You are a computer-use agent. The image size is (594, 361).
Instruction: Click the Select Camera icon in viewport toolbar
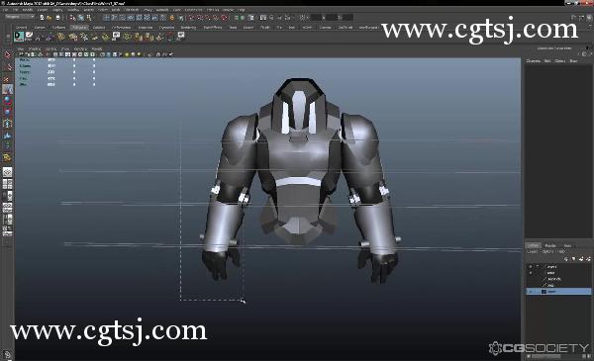[x=22, y=54]
